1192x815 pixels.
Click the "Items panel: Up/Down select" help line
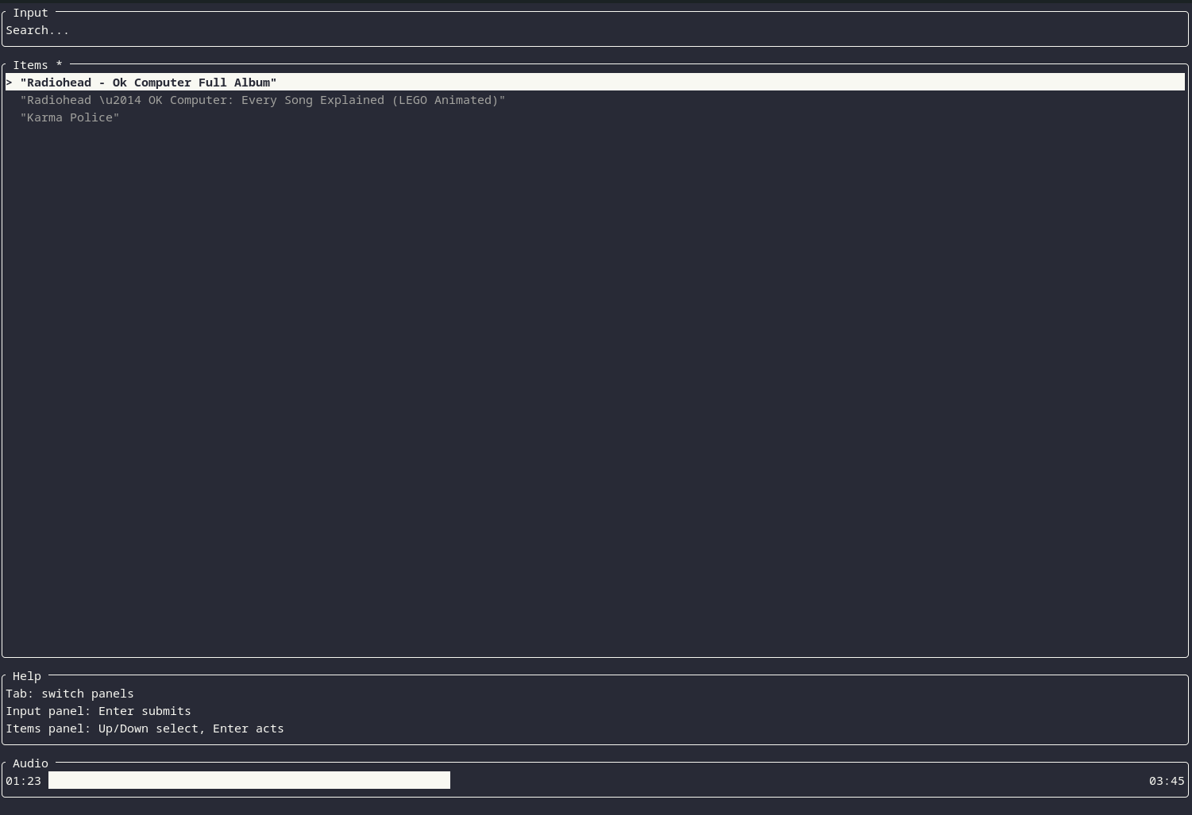[x=145, y=729]
